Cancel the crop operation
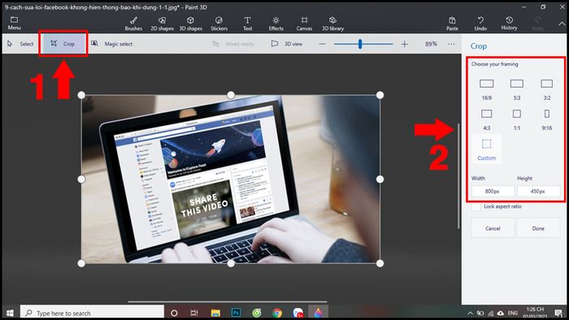The width and height of the screenshot is (569, 320). click(x=493, y=228)
